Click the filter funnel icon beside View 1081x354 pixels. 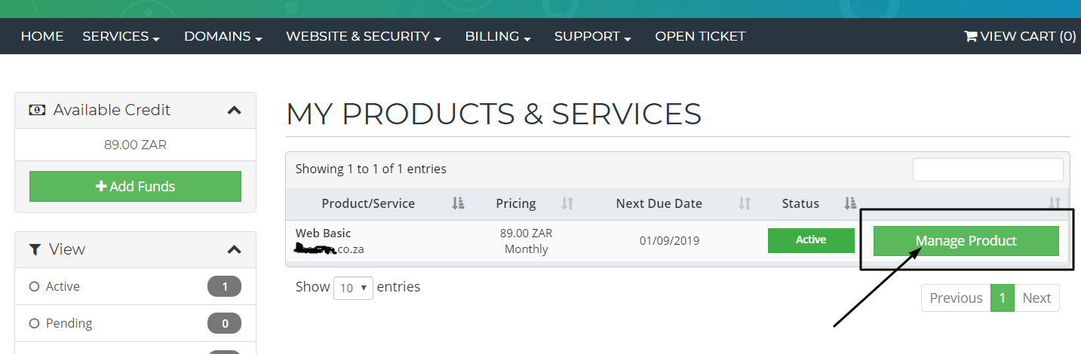35,249
